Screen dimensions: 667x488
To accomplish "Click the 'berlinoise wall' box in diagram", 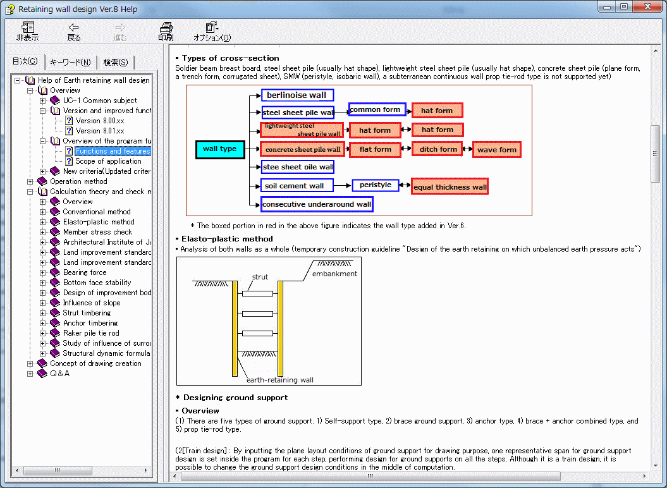I will click(x=297, y=95).
